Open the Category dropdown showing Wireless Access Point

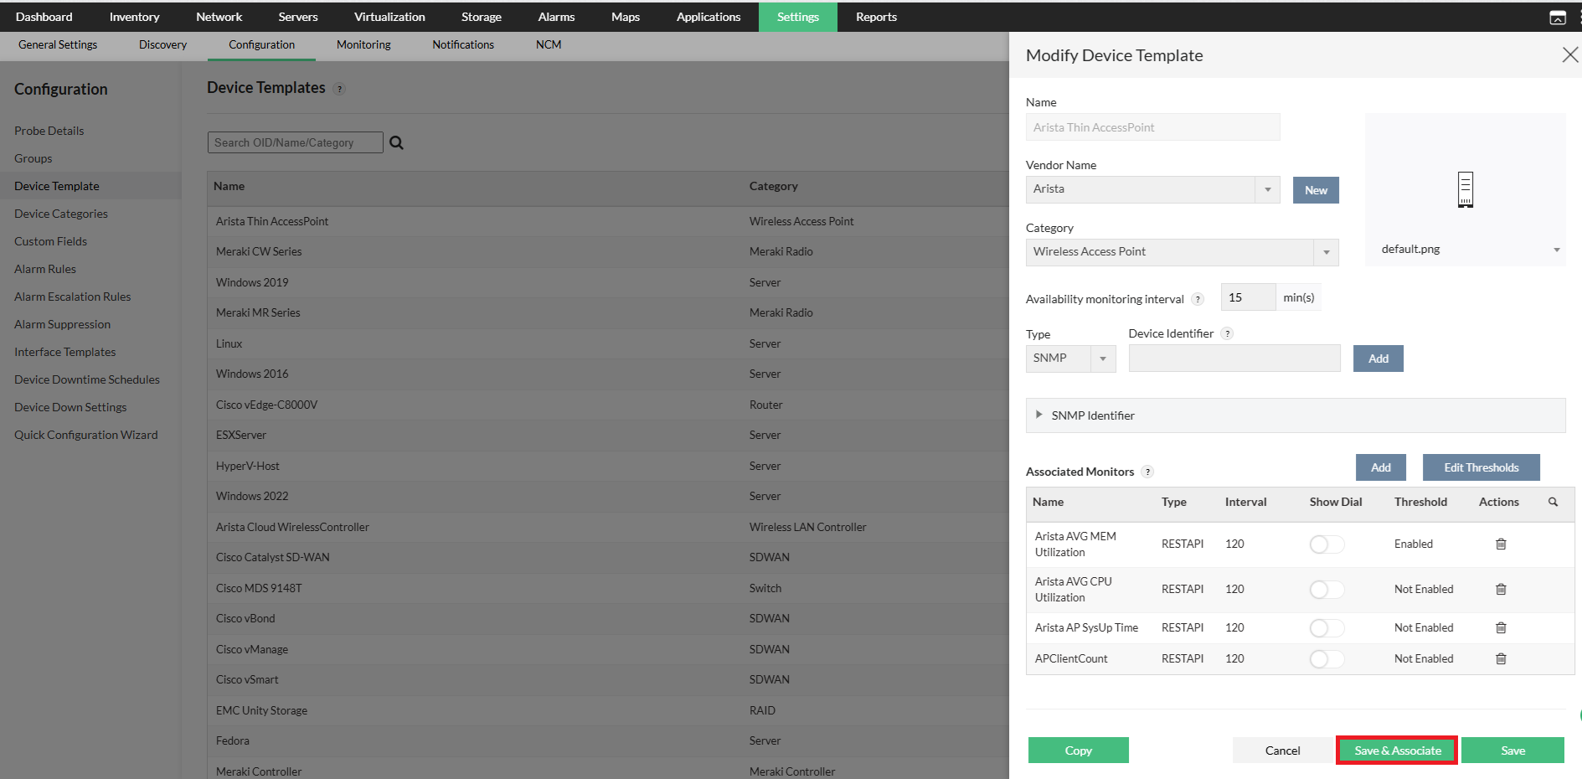coord(1182,252)
